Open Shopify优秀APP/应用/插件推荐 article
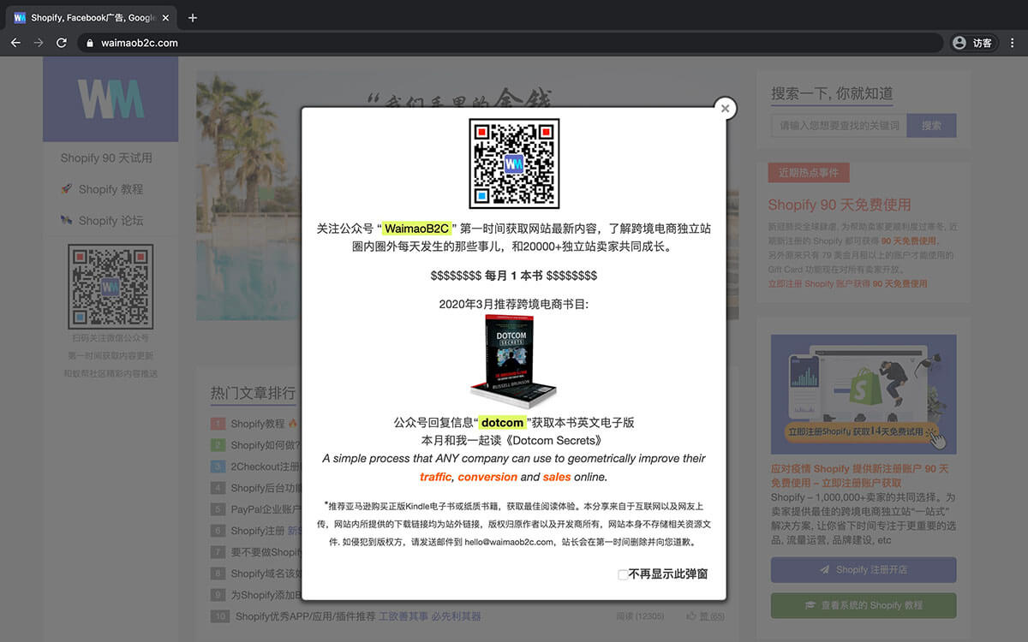1028x642 pixels. 305,615
